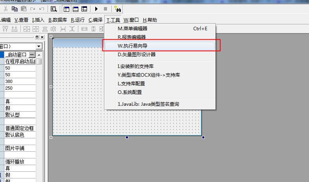
Task: Click the center vertically in window icon
Action: click(x=36, y=29)
